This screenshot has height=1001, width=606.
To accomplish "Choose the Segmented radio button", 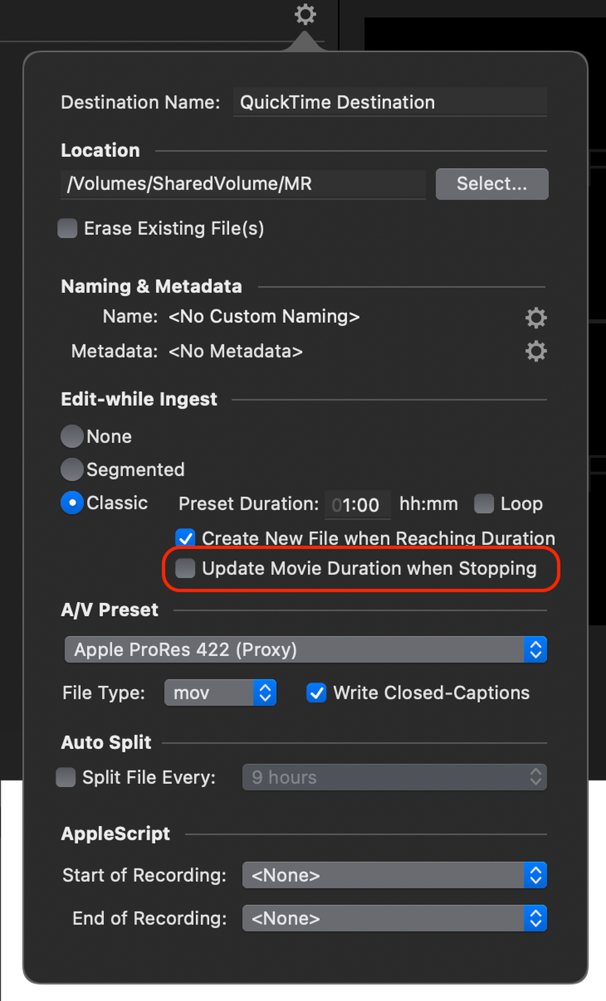I will (x=72, y=470).
